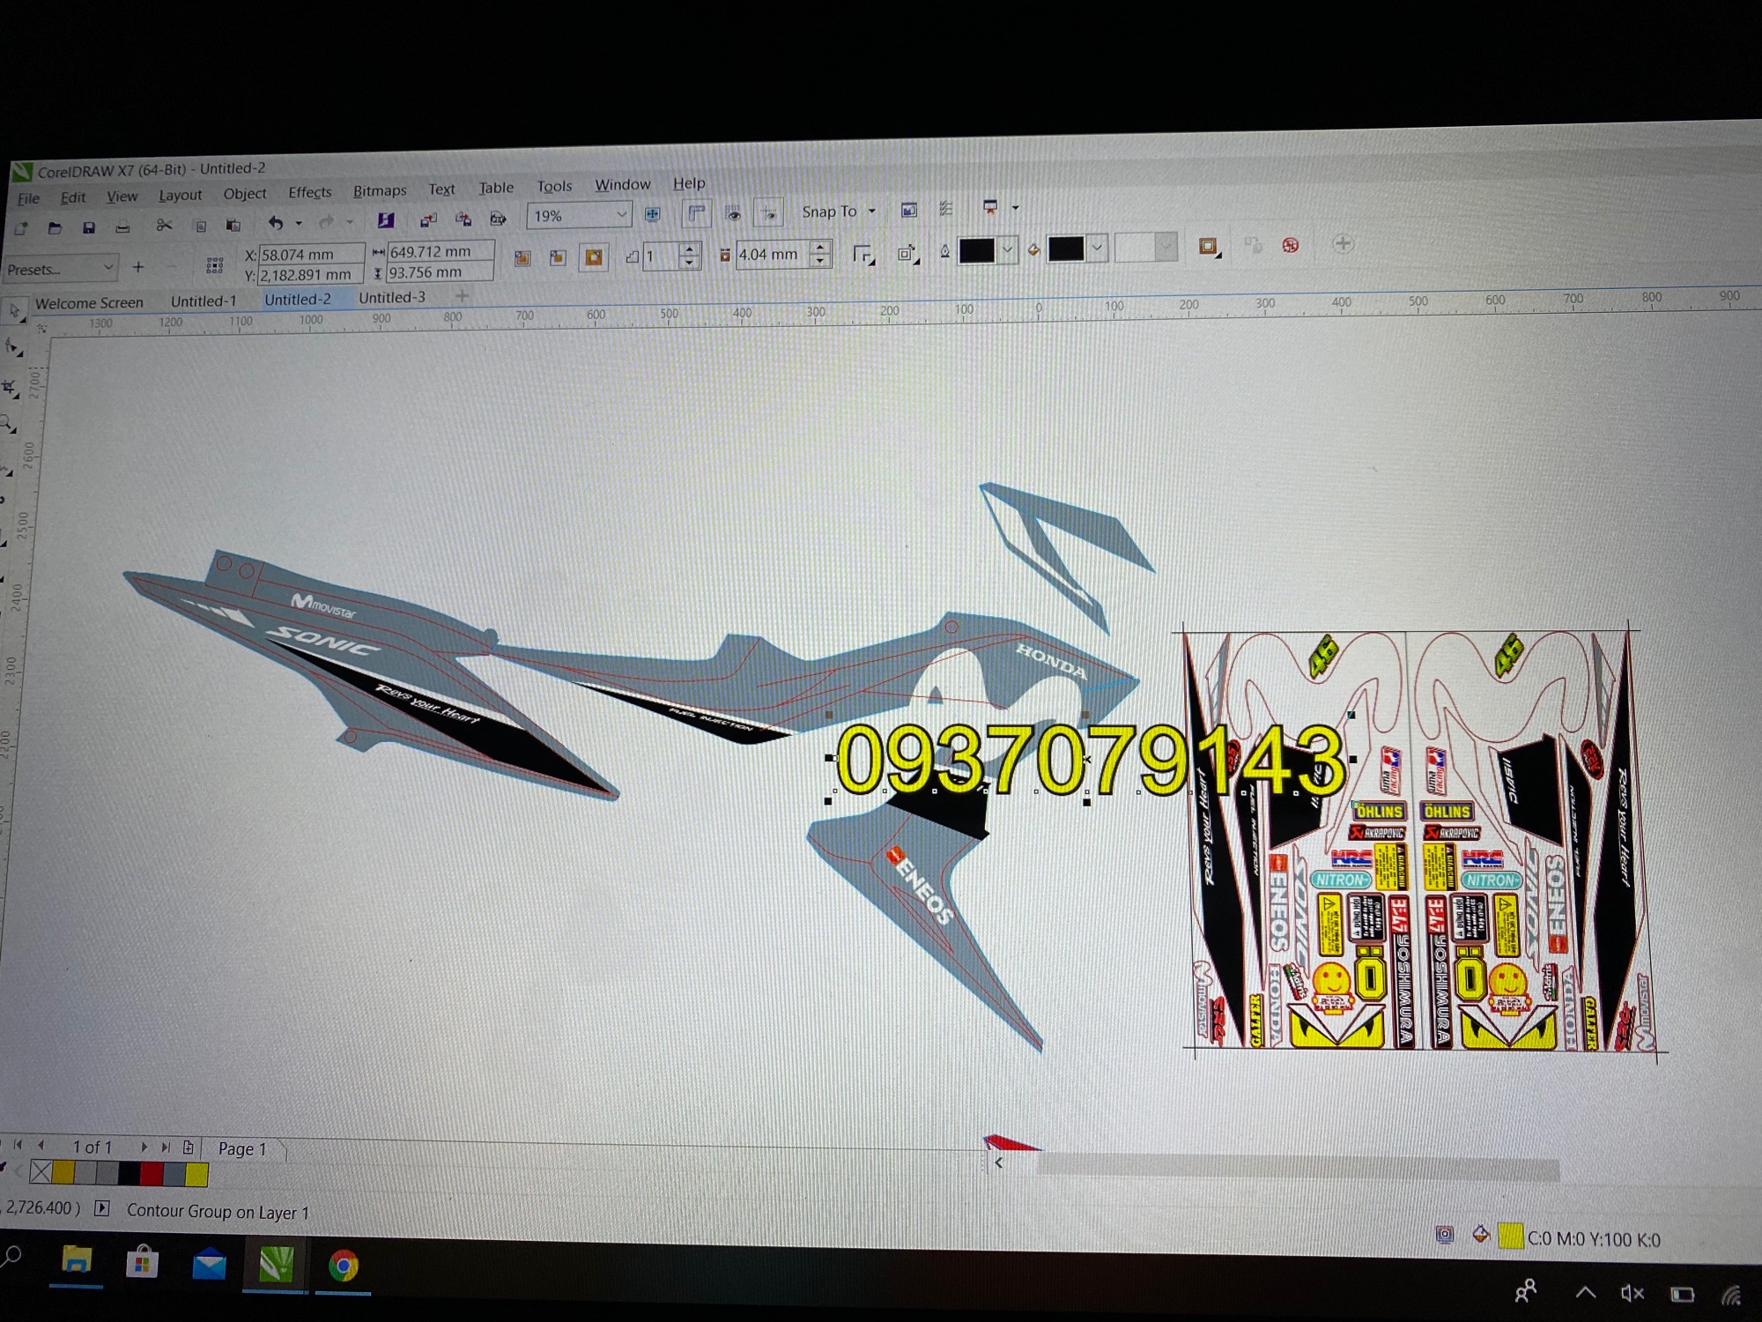Open the Options icon in the toolbar
Screen dimensions: 1762x1322
pyautogui.click(x=946, y=209)
